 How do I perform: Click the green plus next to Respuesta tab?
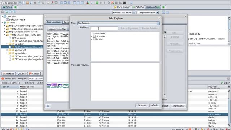[x=163, y=7]
